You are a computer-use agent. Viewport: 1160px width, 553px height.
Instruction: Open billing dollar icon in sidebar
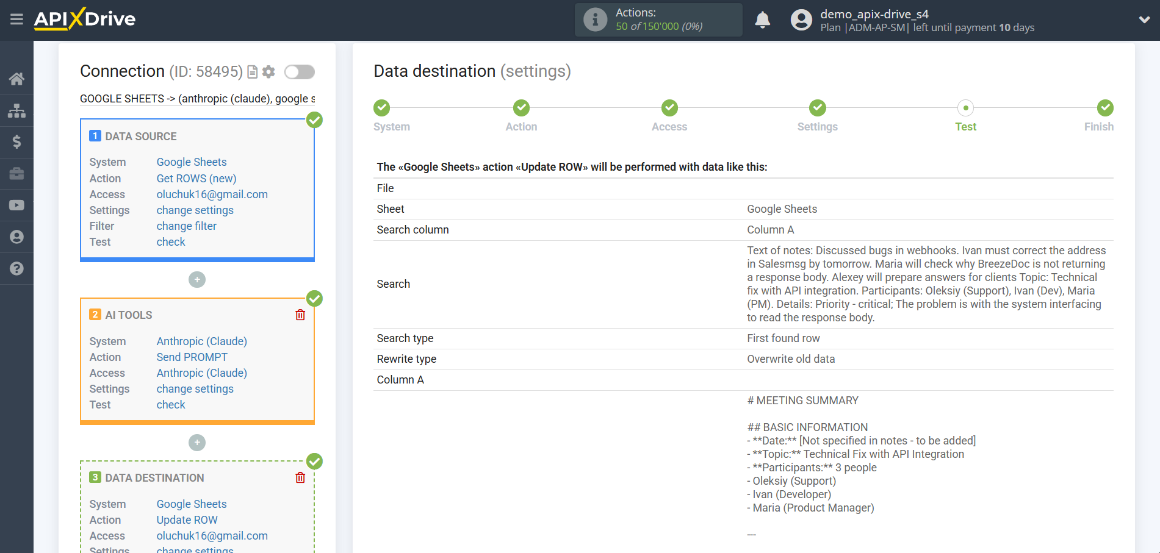pos(16,142)
